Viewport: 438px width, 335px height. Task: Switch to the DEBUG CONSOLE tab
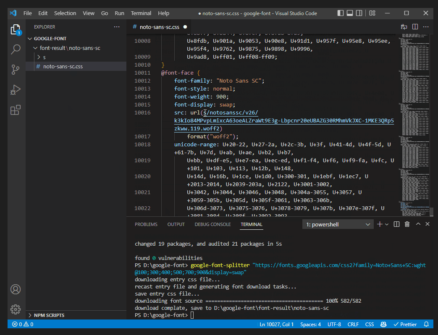[x=212, y=224]
